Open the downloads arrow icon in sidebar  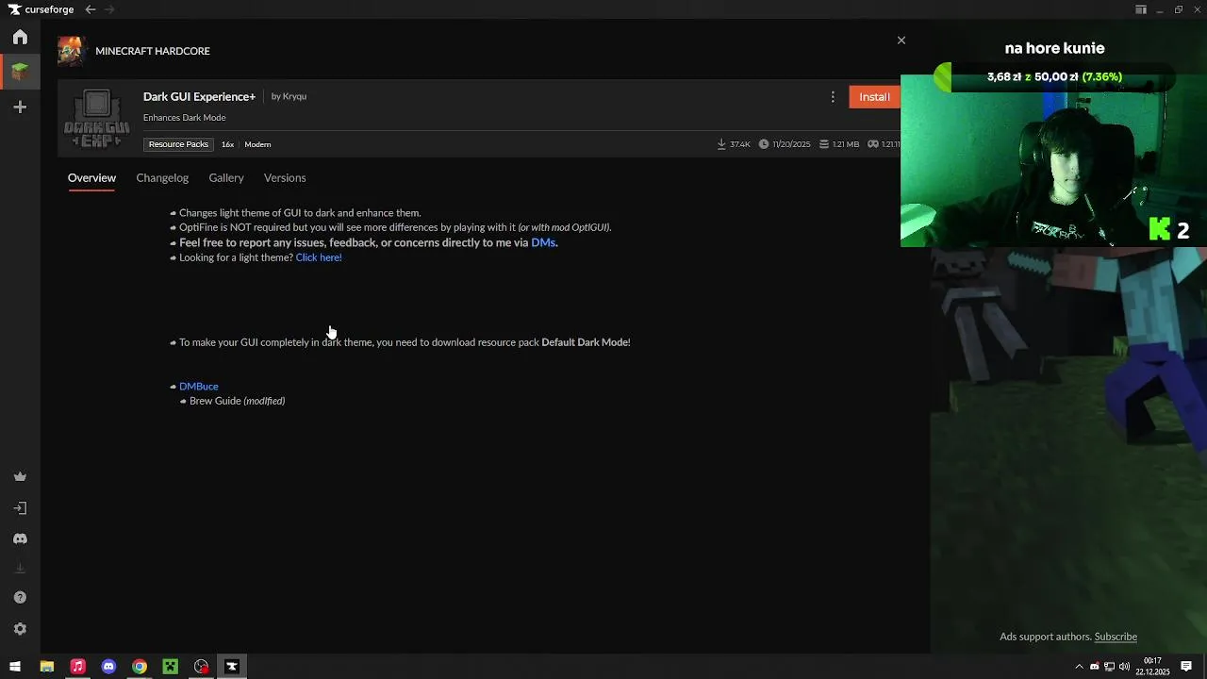(20, 568)
